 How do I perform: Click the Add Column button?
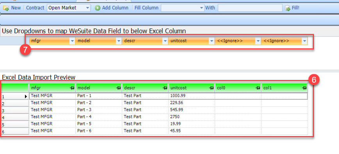pos(112,8)
